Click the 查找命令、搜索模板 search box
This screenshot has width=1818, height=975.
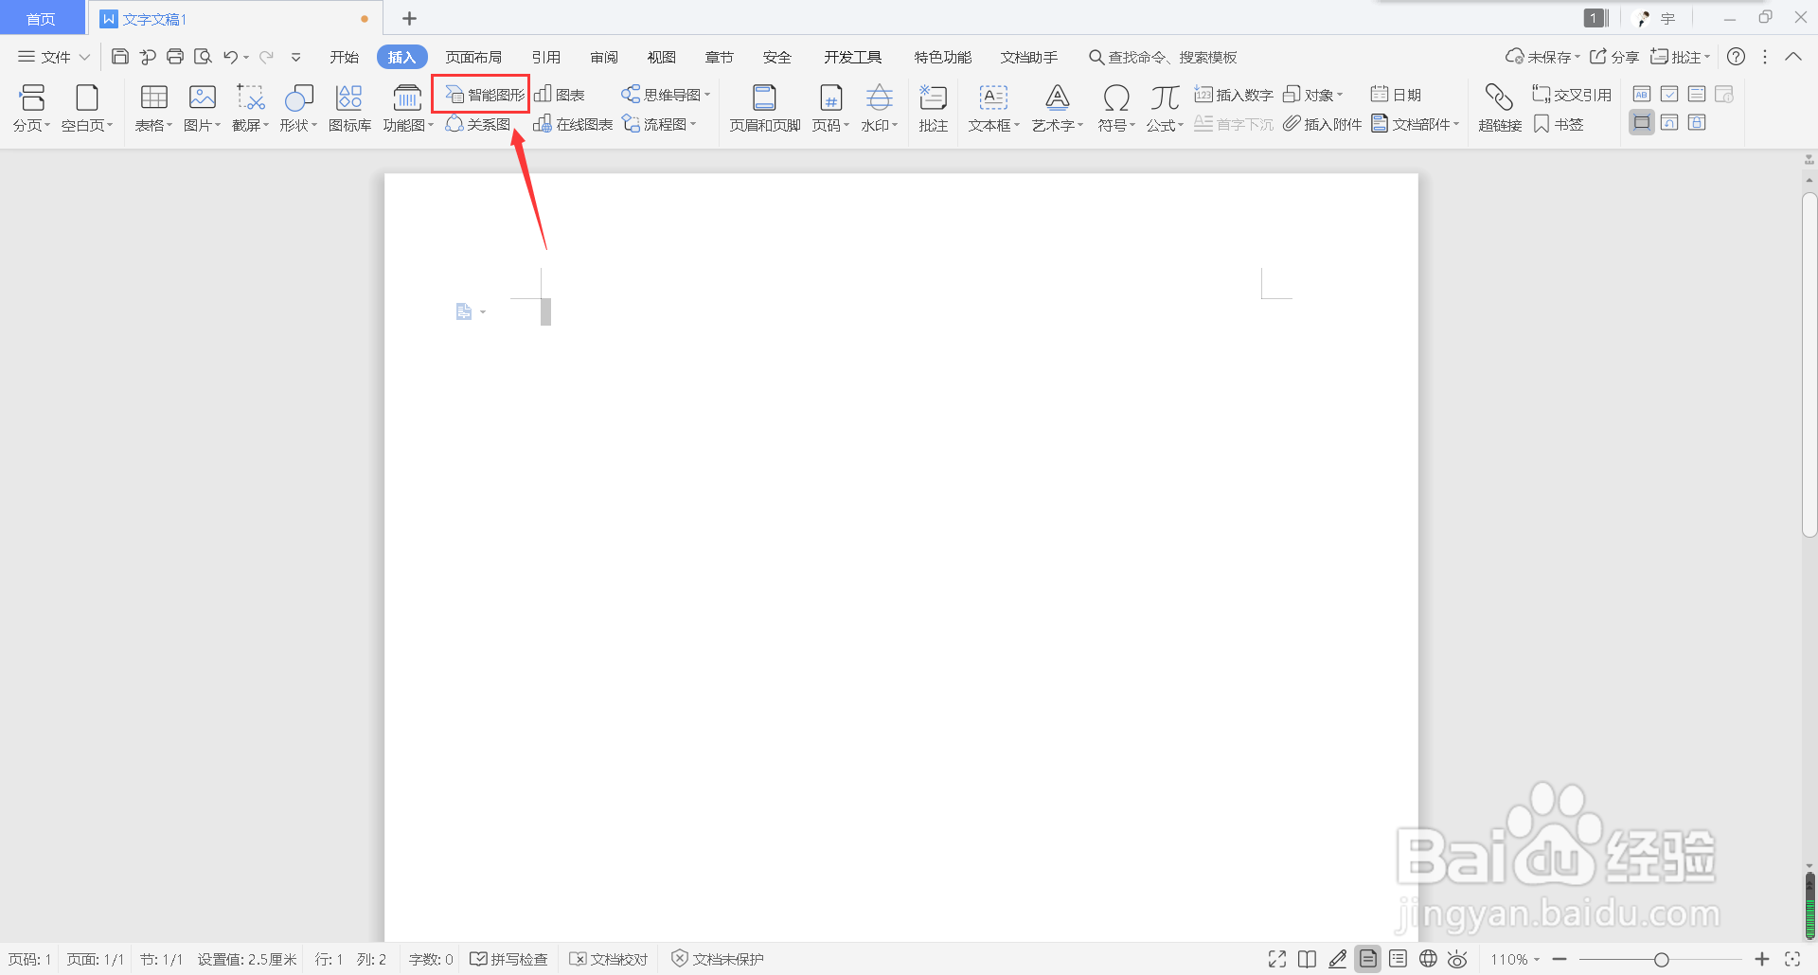click(1163, 57)
